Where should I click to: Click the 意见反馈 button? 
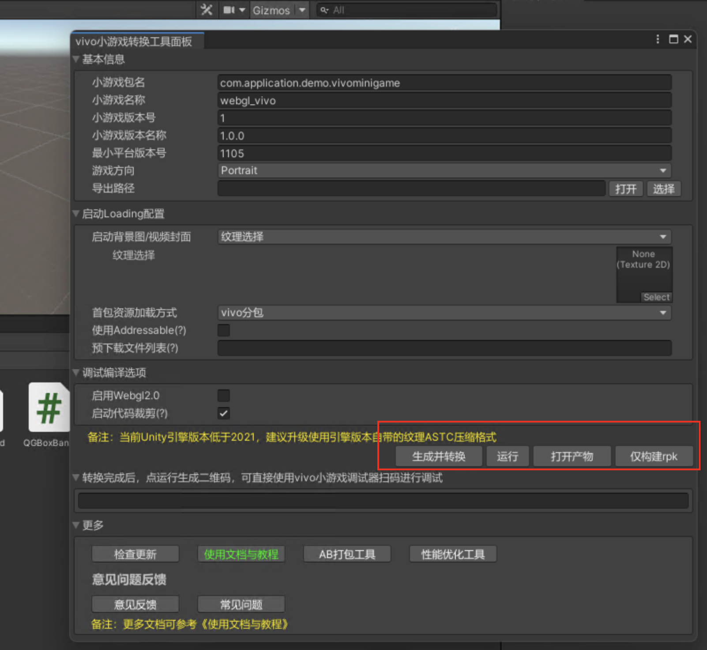pyautogui.click(x=135, y=604)
